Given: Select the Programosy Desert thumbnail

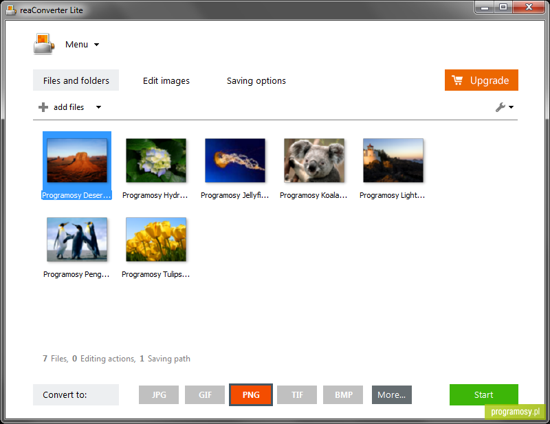Looking at the screenshot, I should tap(77, 160).
